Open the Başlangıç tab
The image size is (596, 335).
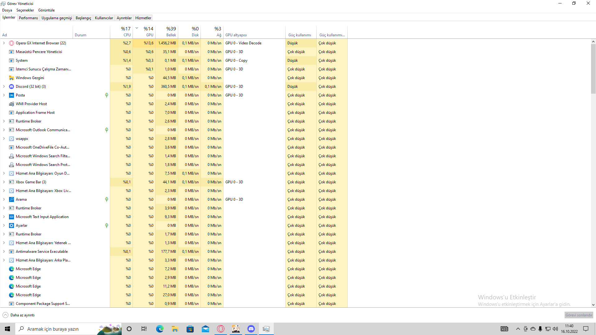point(83,18)
